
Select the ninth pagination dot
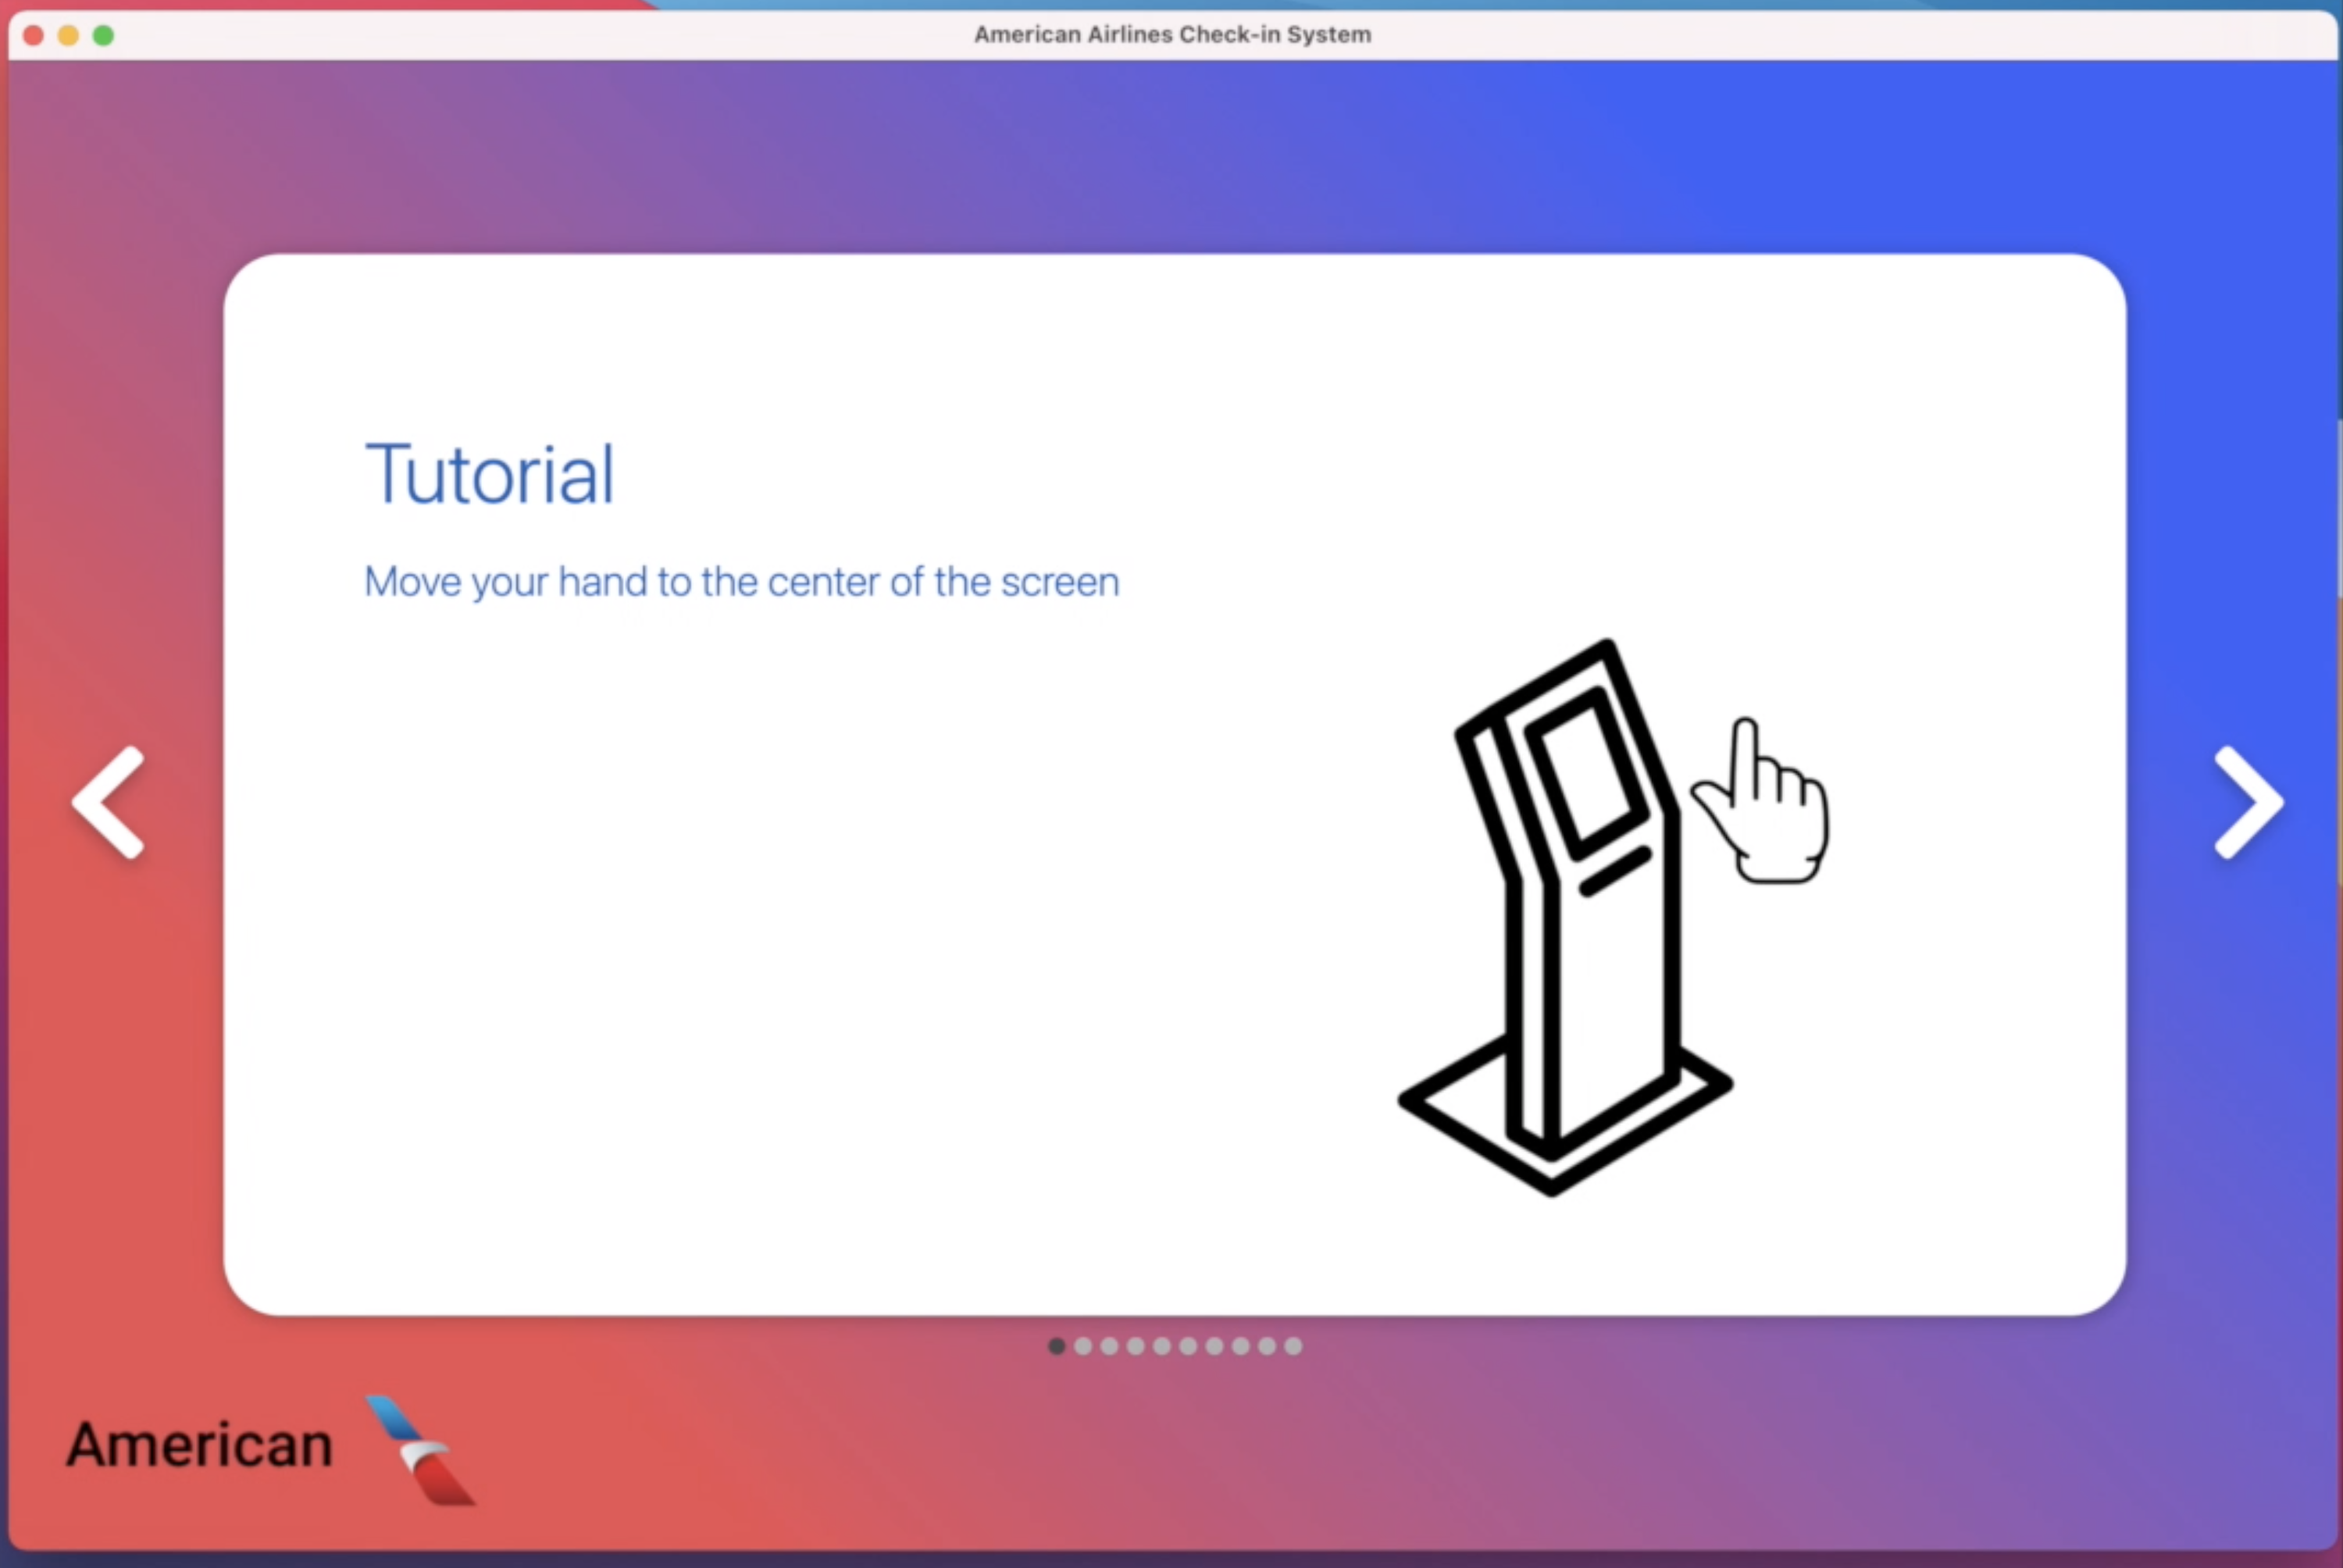pyautogui.click(x=1267, y=1346)
